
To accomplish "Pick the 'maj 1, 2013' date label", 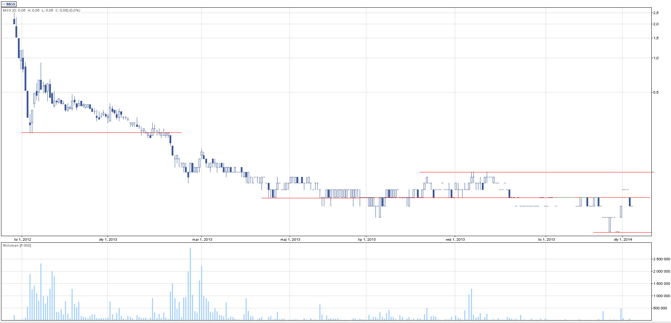I will coord(290,240).
